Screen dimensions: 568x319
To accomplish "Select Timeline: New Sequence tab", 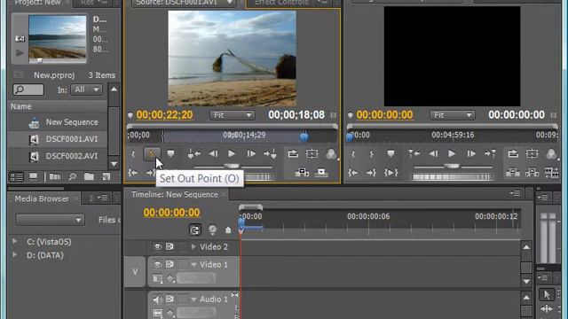I will [175, 195].
